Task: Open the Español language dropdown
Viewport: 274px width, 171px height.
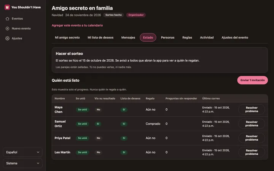Action: click(23, 152)
